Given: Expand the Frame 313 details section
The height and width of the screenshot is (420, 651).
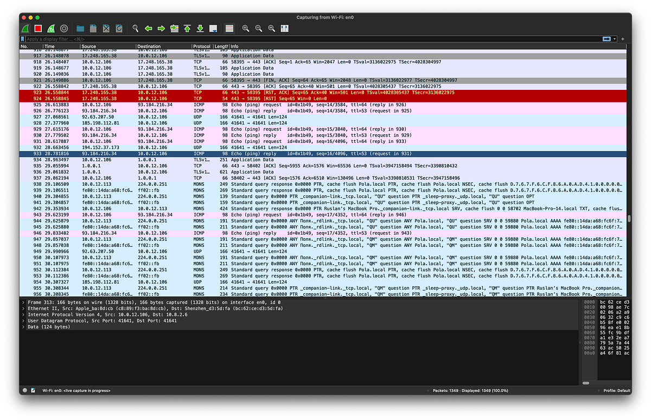Looking at the screenshot, I should pos(23,303).
